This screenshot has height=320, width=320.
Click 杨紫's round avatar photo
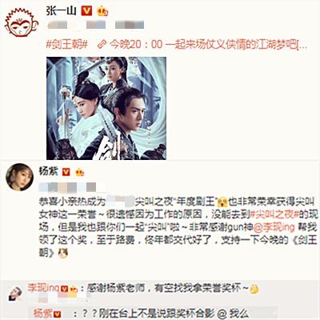(x=19, y=177)
